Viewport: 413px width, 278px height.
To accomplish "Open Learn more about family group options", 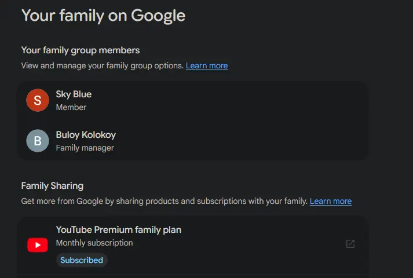I will click(207, 65).
